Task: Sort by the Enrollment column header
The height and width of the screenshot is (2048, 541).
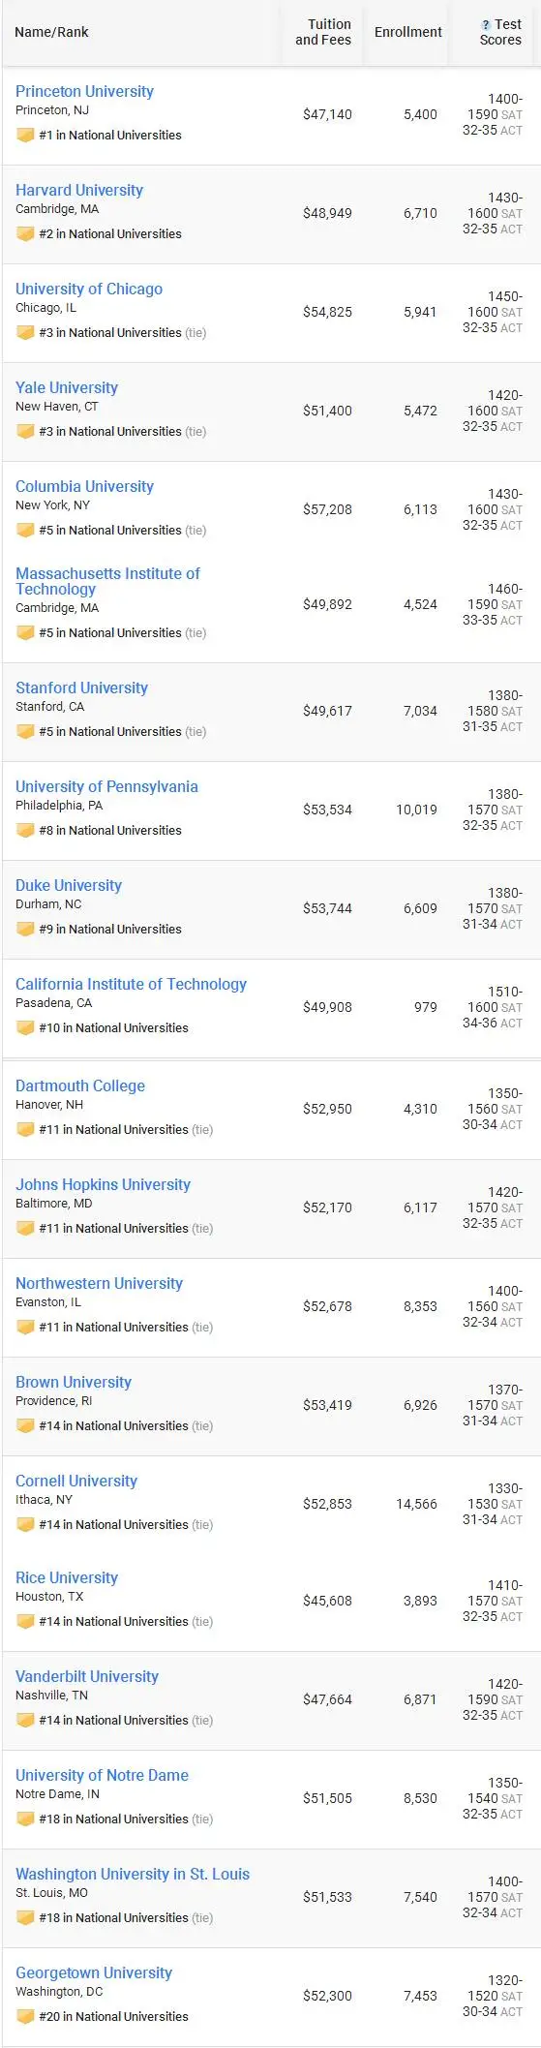Action: [407, 32]
